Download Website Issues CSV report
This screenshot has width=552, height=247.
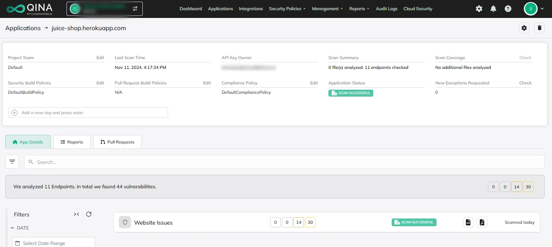point(468,223)
